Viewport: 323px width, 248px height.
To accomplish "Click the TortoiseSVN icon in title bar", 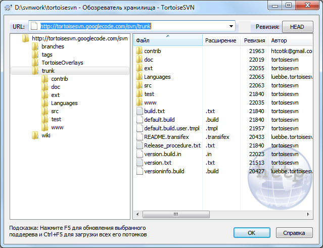I will (8, 8).
